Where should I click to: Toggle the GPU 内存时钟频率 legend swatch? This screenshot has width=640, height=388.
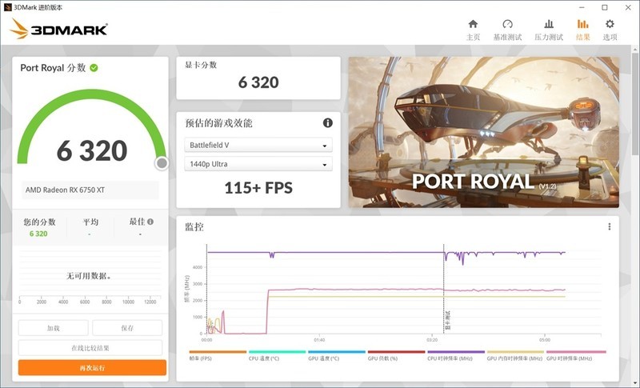coord(515,352)
